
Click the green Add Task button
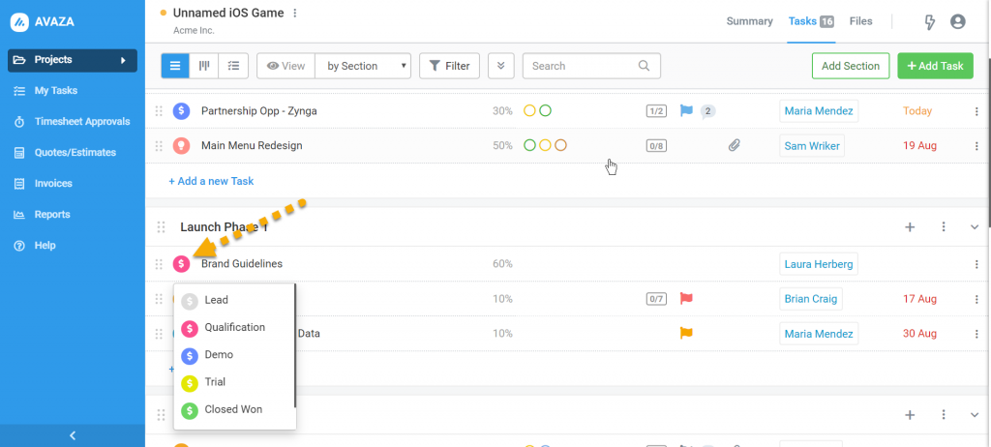(935, 66)
